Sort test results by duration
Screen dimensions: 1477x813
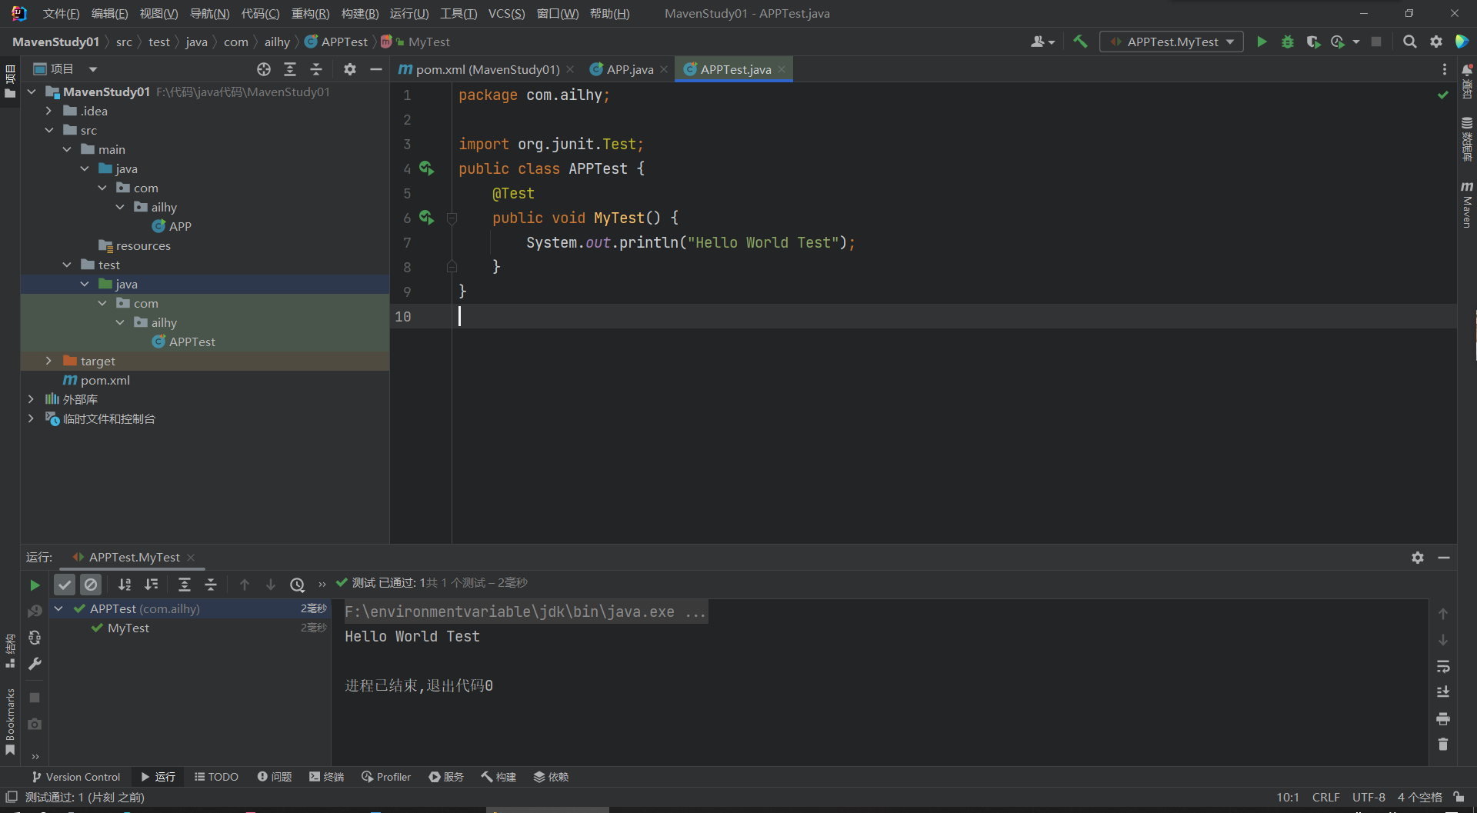(x=152, y=585)
